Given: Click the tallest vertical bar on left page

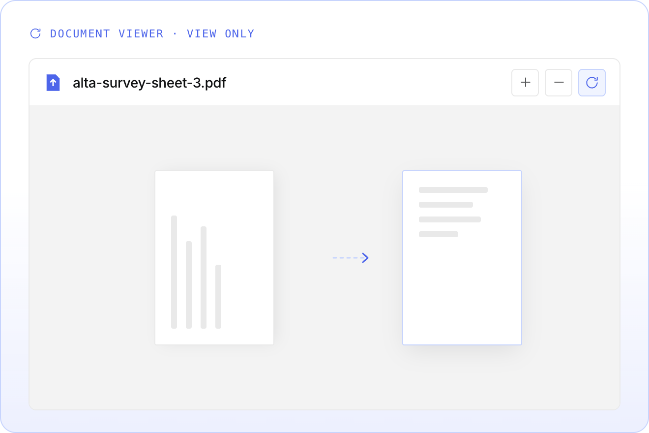Looking at the screenshot, I should click(x=174, y=272).
